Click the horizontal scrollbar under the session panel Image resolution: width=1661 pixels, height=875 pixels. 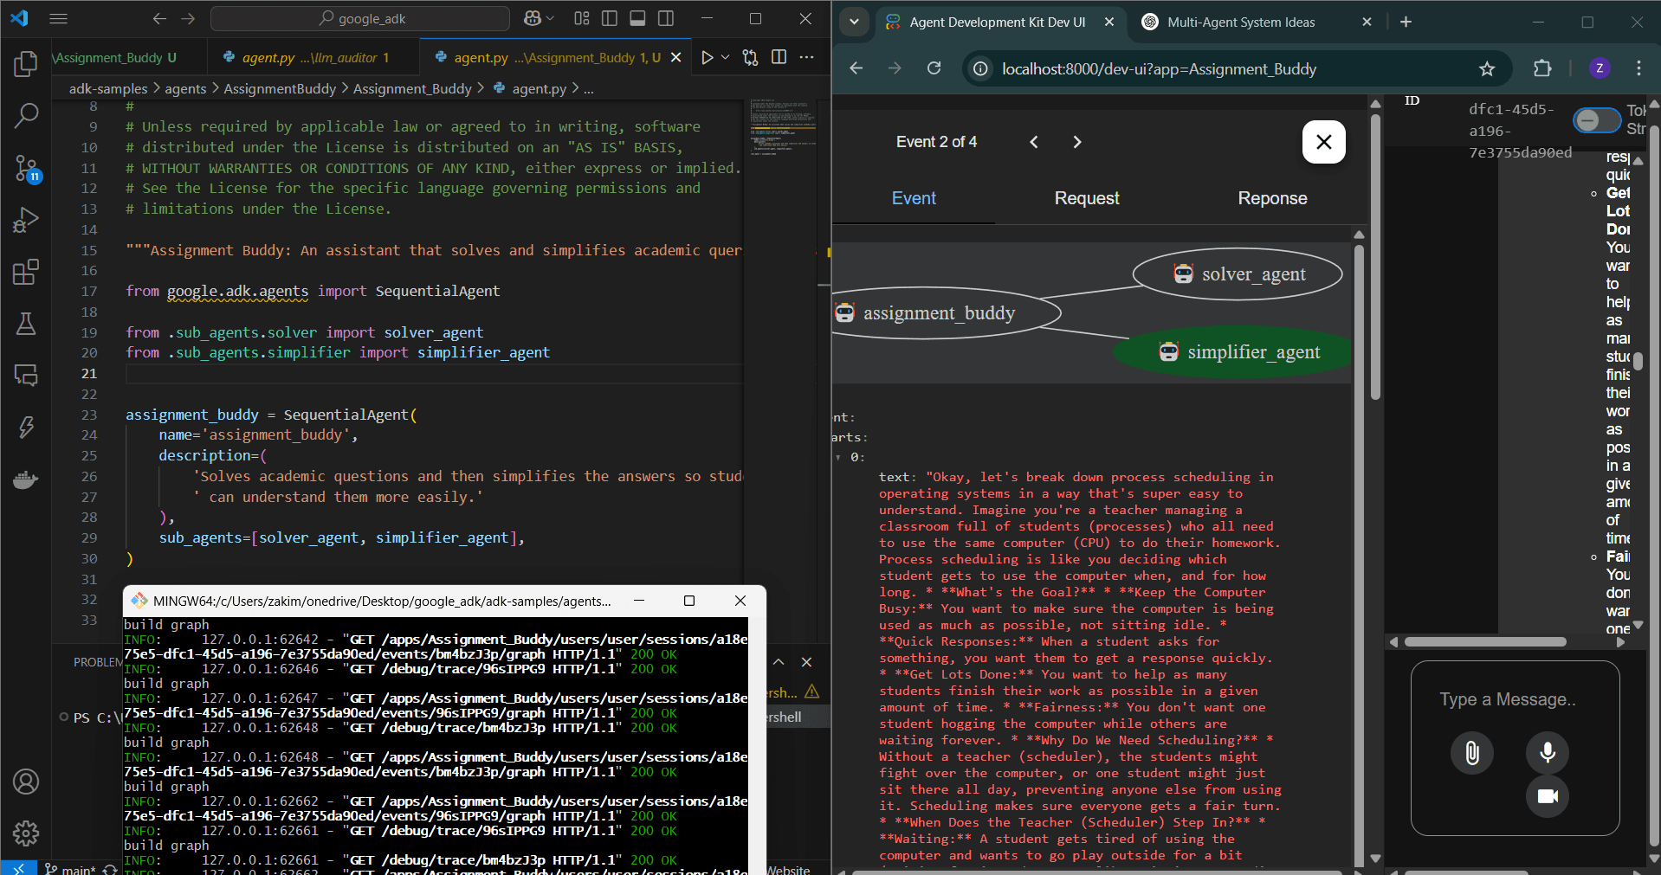click(1485, 642)
